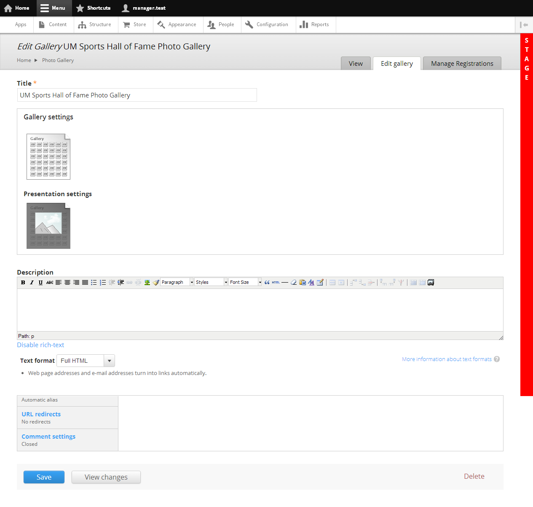Open the Apps admin menu item
The width and height of the screenshot is (533, 507).
21,24
